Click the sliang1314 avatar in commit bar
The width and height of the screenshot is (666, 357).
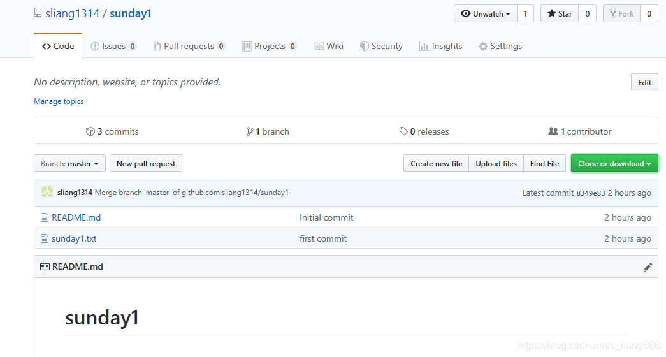[47, 192]
